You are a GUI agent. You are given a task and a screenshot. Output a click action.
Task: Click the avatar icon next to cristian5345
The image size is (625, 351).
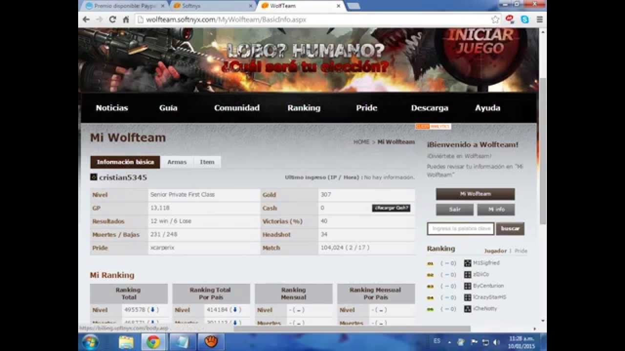click(x=94, y=177)
